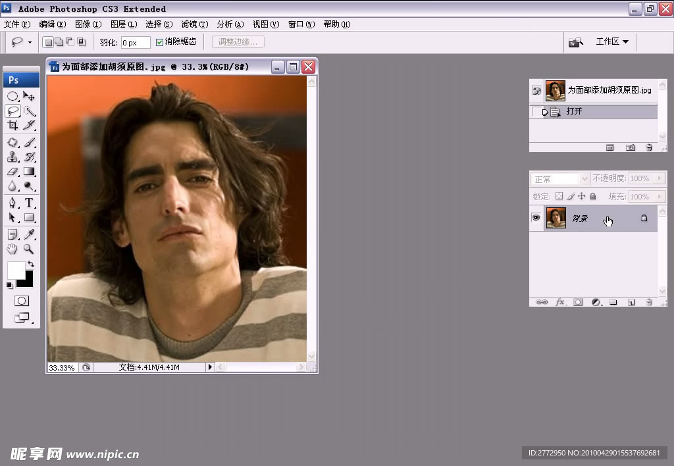Open the 正常 blend mode dropdown
Screen dimensions: 674x466
tap(561, 179)
